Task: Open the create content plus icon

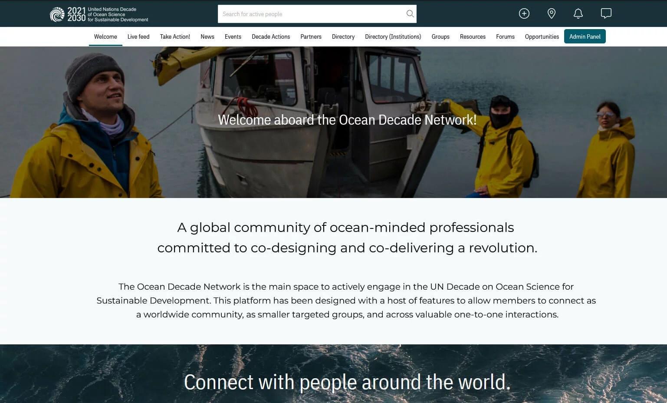Action: pyautogui.click(x=524, y=13)
